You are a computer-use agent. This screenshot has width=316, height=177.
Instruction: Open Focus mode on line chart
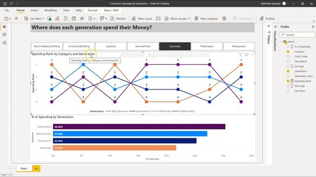pos(246,55)
